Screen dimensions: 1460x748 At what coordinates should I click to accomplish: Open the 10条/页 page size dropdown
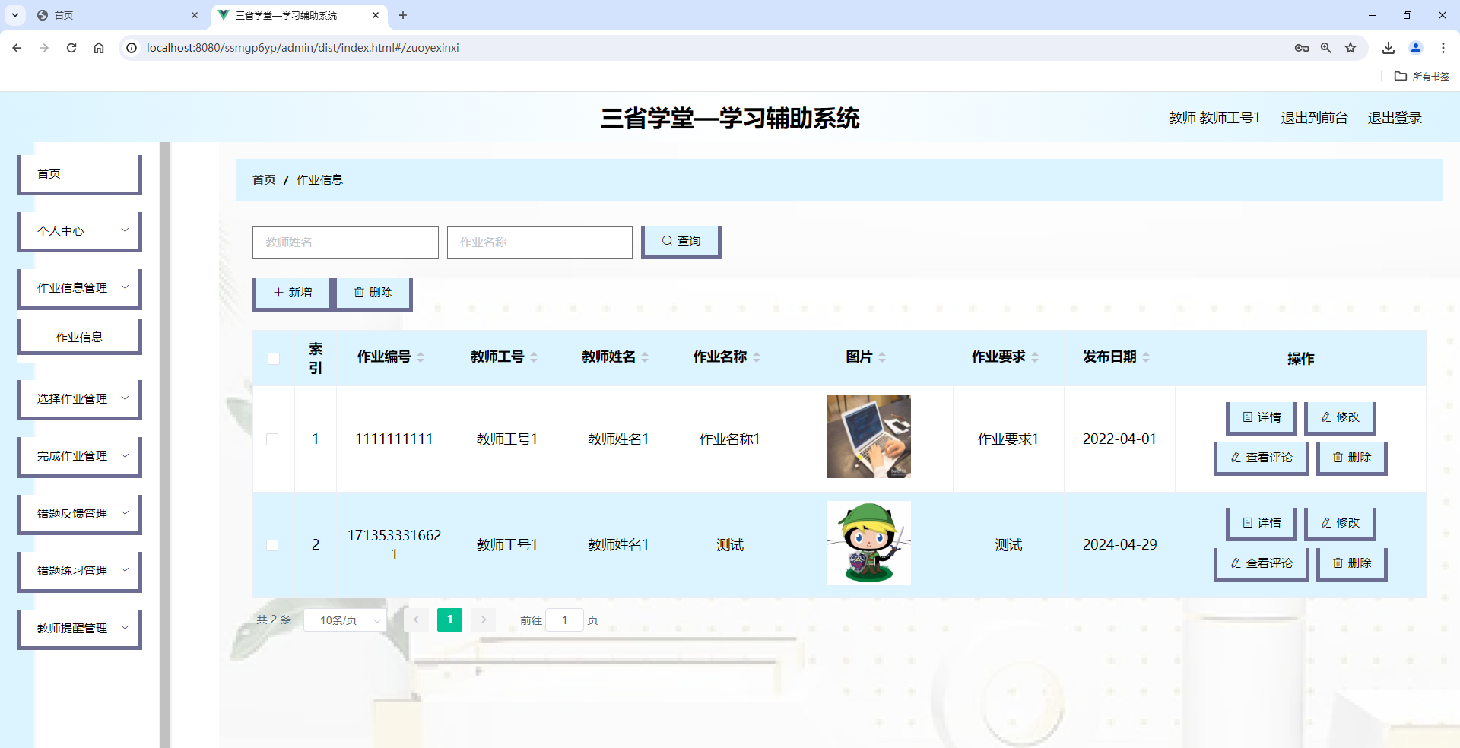coord(344,620)
